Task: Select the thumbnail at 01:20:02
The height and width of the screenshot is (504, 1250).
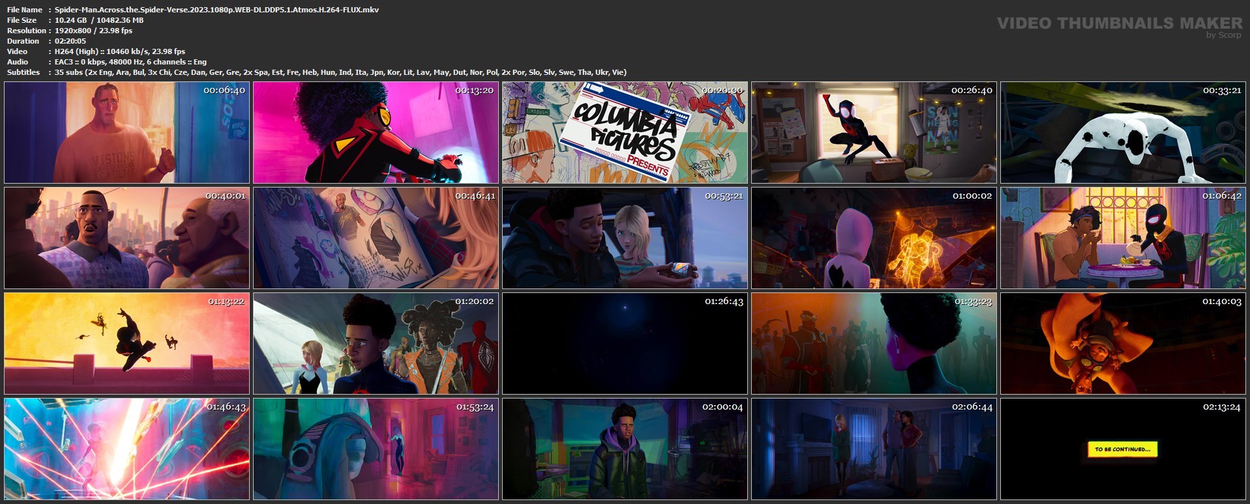Action: pos(376,343)
